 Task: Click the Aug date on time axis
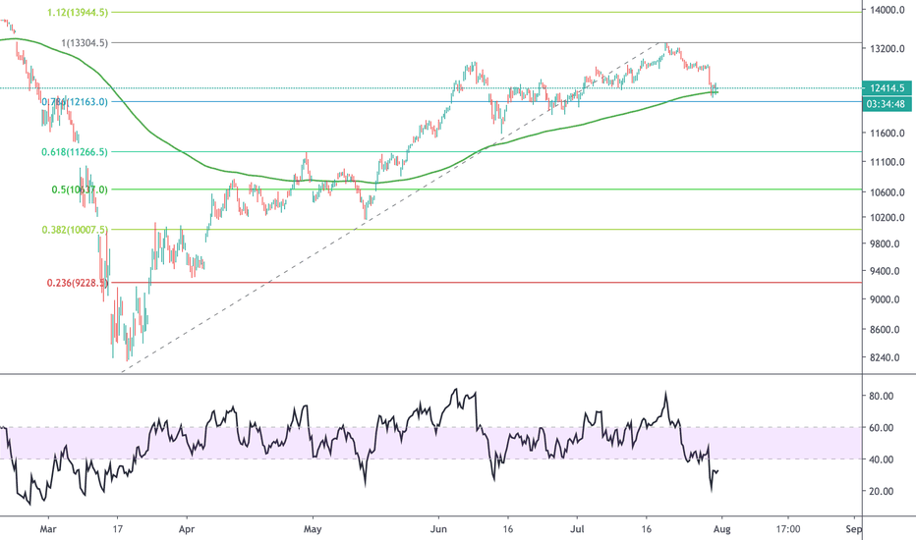tap(722, 529)
